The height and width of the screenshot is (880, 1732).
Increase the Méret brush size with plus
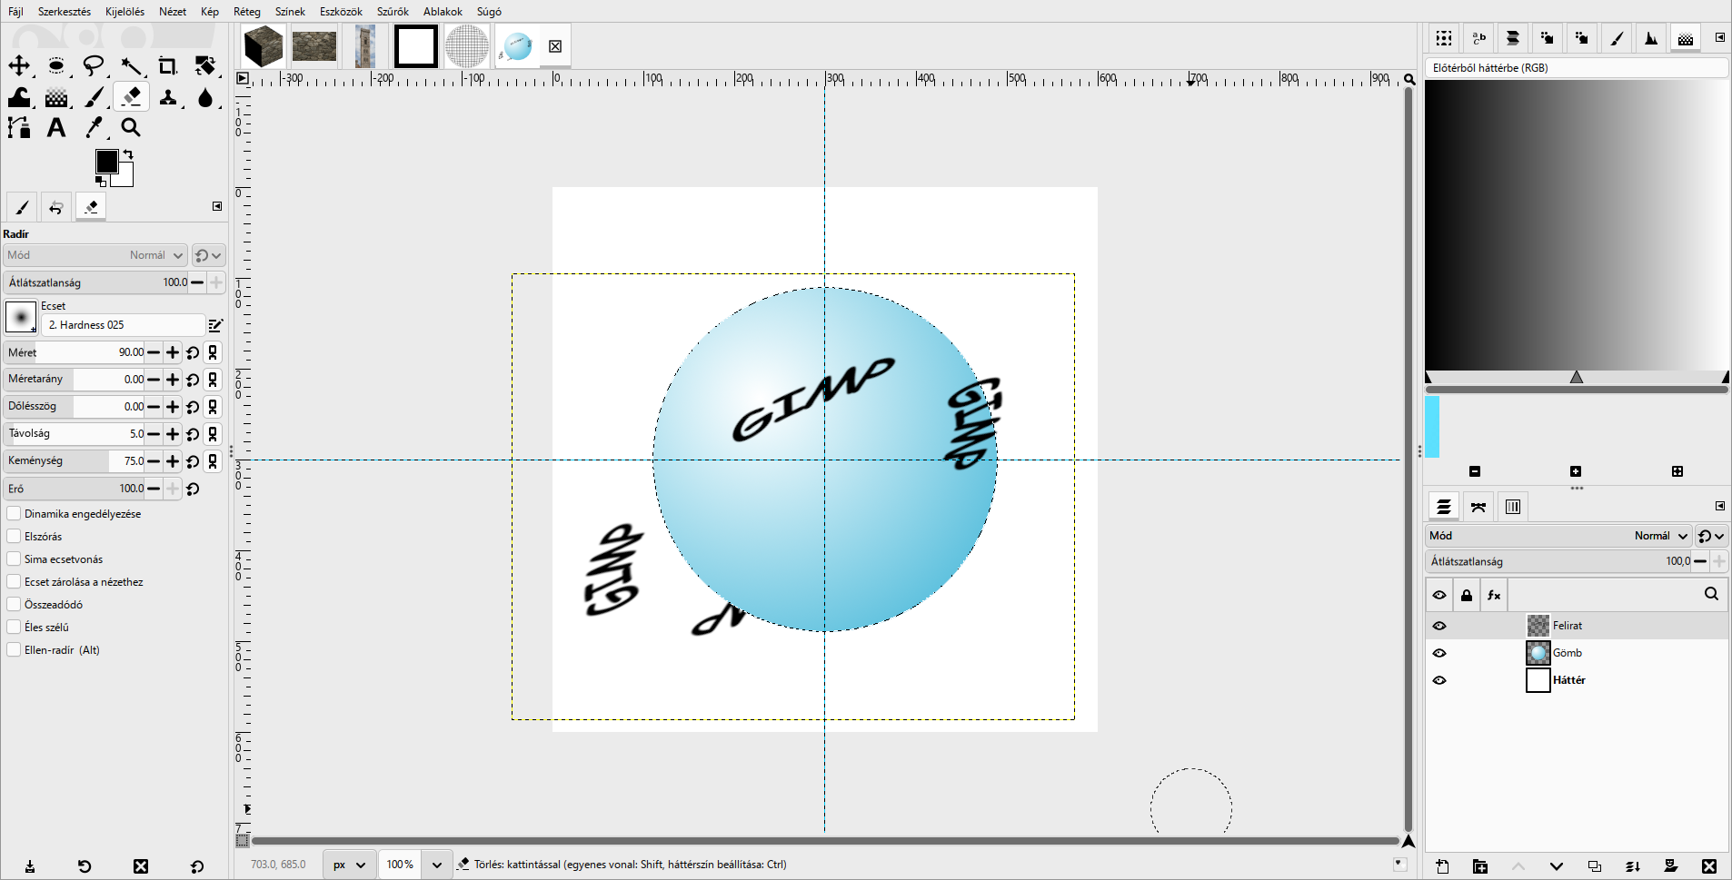pyautogui.click(x=173, y=352)
